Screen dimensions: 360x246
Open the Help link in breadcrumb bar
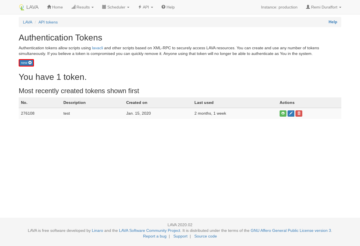click(x=333, y=22)
